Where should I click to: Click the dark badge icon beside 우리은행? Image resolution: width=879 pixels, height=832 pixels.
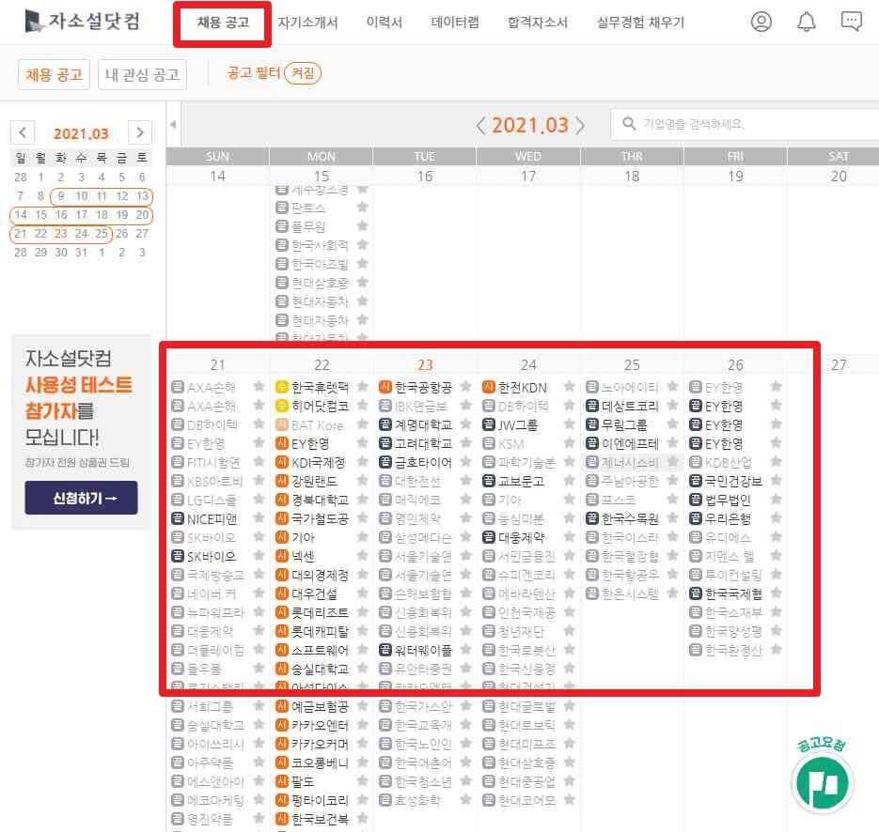pyautogui.click(x=695, y=518)
